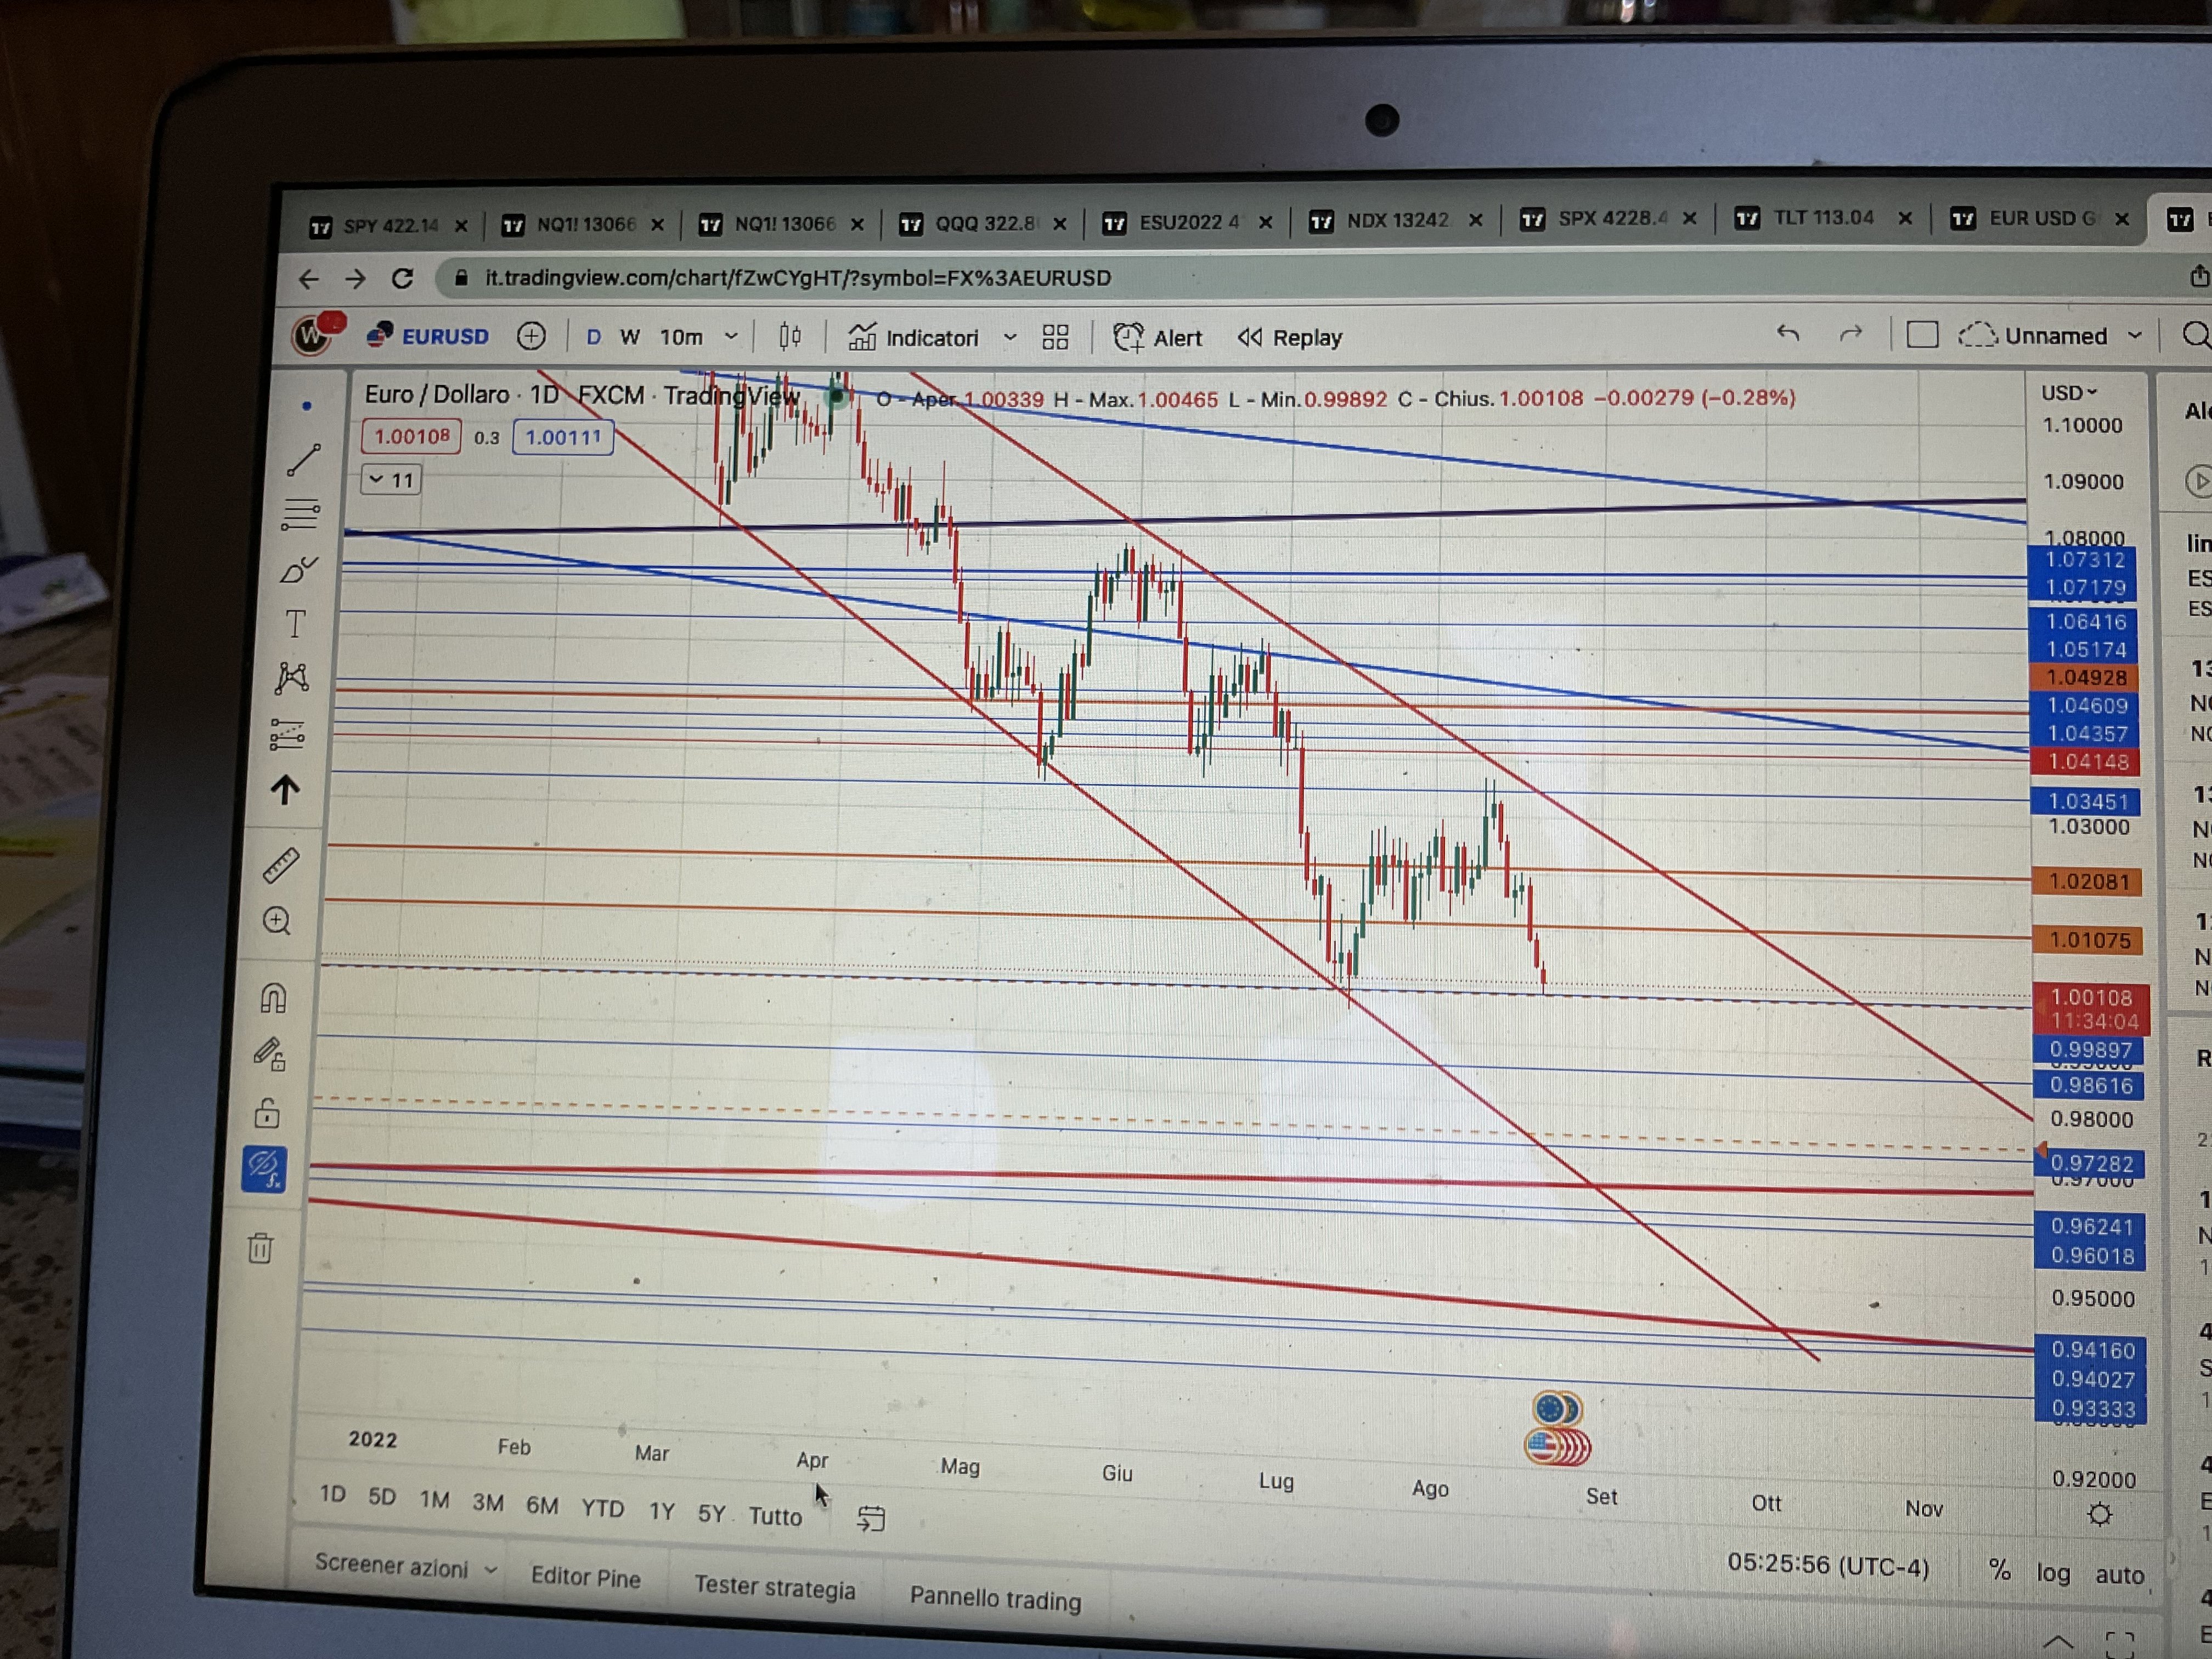Click the economic event flags on timeline
The image size is (2212, 1659).
[1557, 1429]
